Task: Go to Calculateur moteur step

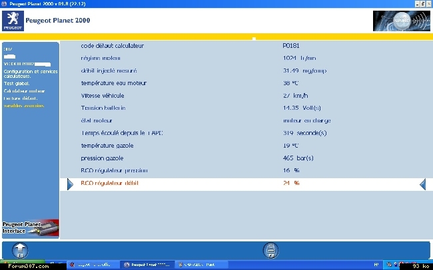Action: click(x=24, y=91)
